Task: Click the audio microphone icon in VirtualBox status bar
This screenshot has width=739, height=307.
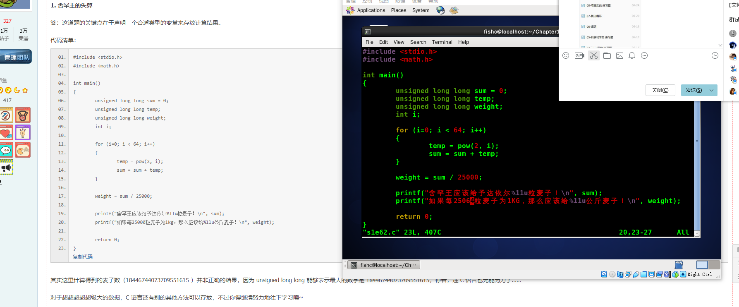Action: 620,274
